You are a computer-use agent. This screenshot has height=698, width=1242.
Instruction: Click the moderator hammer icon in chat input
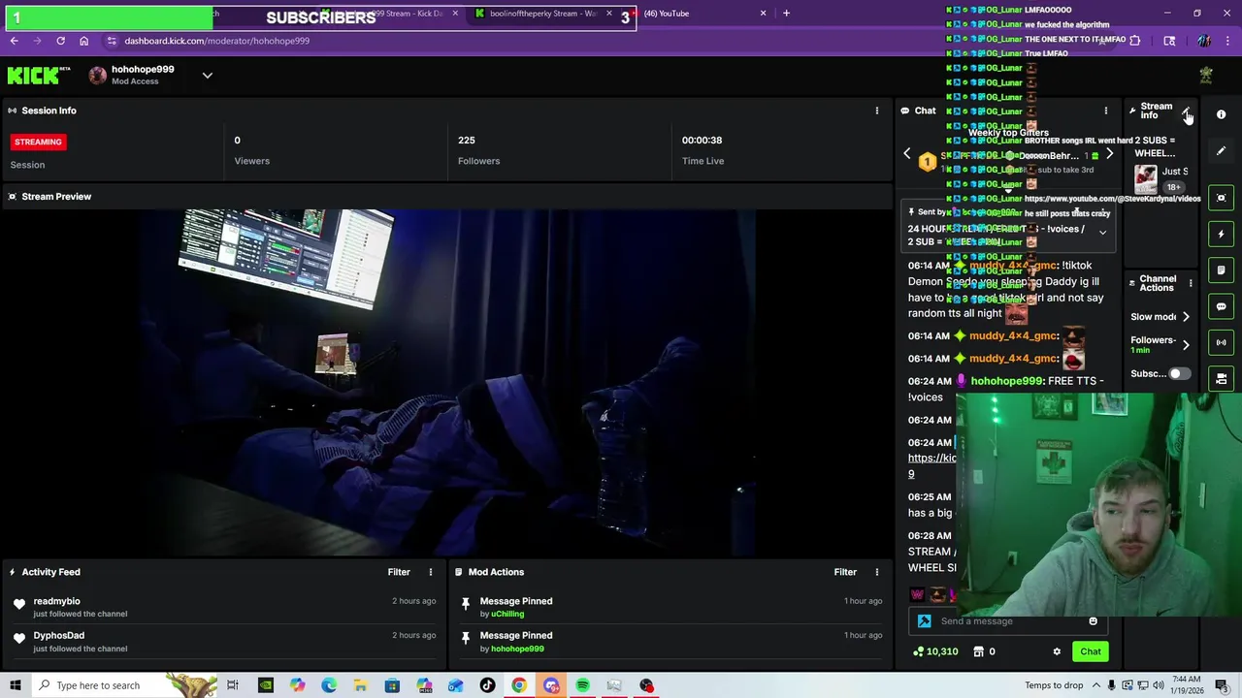point(924,621)
